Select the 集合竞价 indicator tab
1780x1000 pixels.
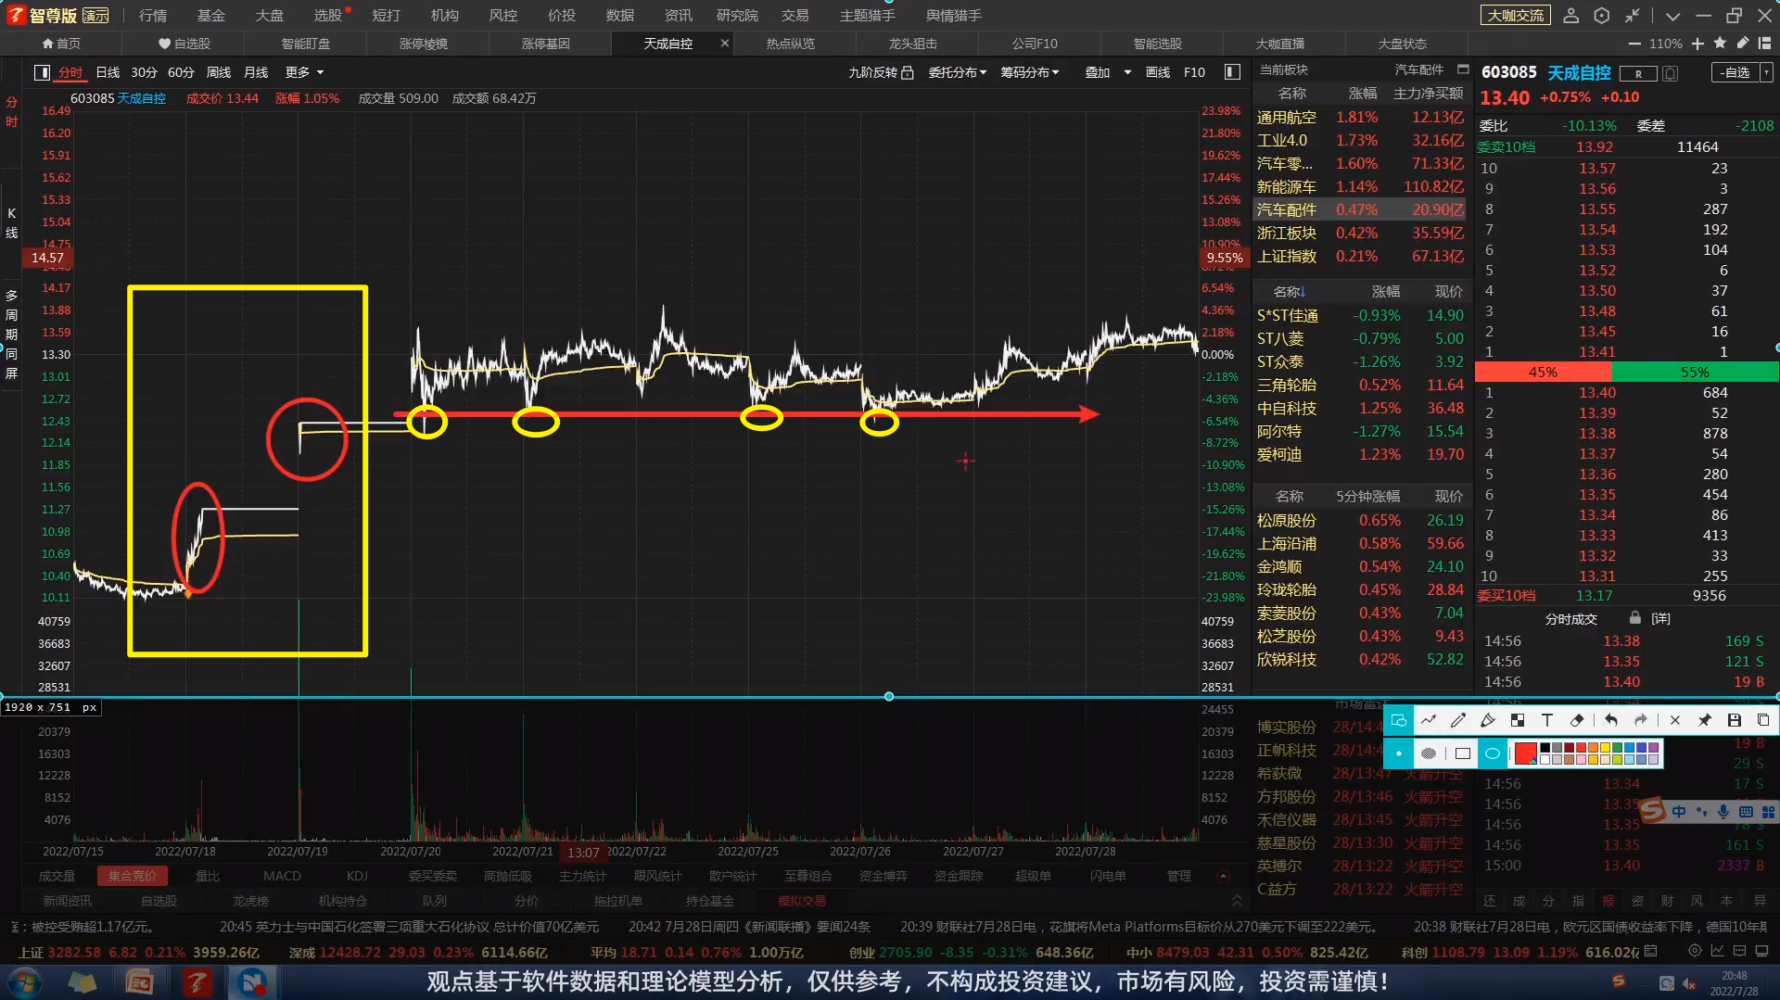point(133,876)
